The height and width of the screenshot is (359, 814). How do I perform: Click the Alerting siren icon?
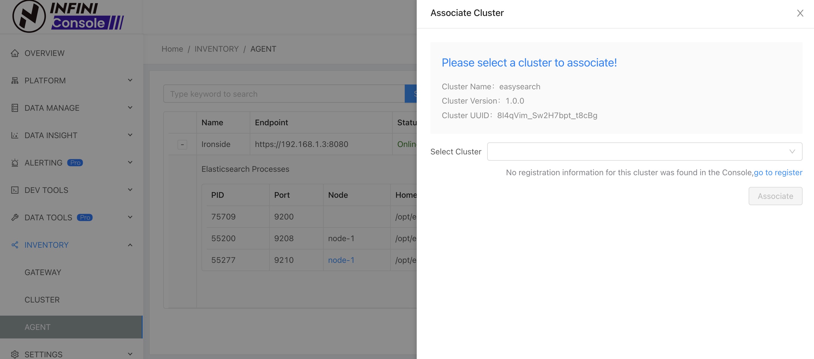click(x=15, y=163)
